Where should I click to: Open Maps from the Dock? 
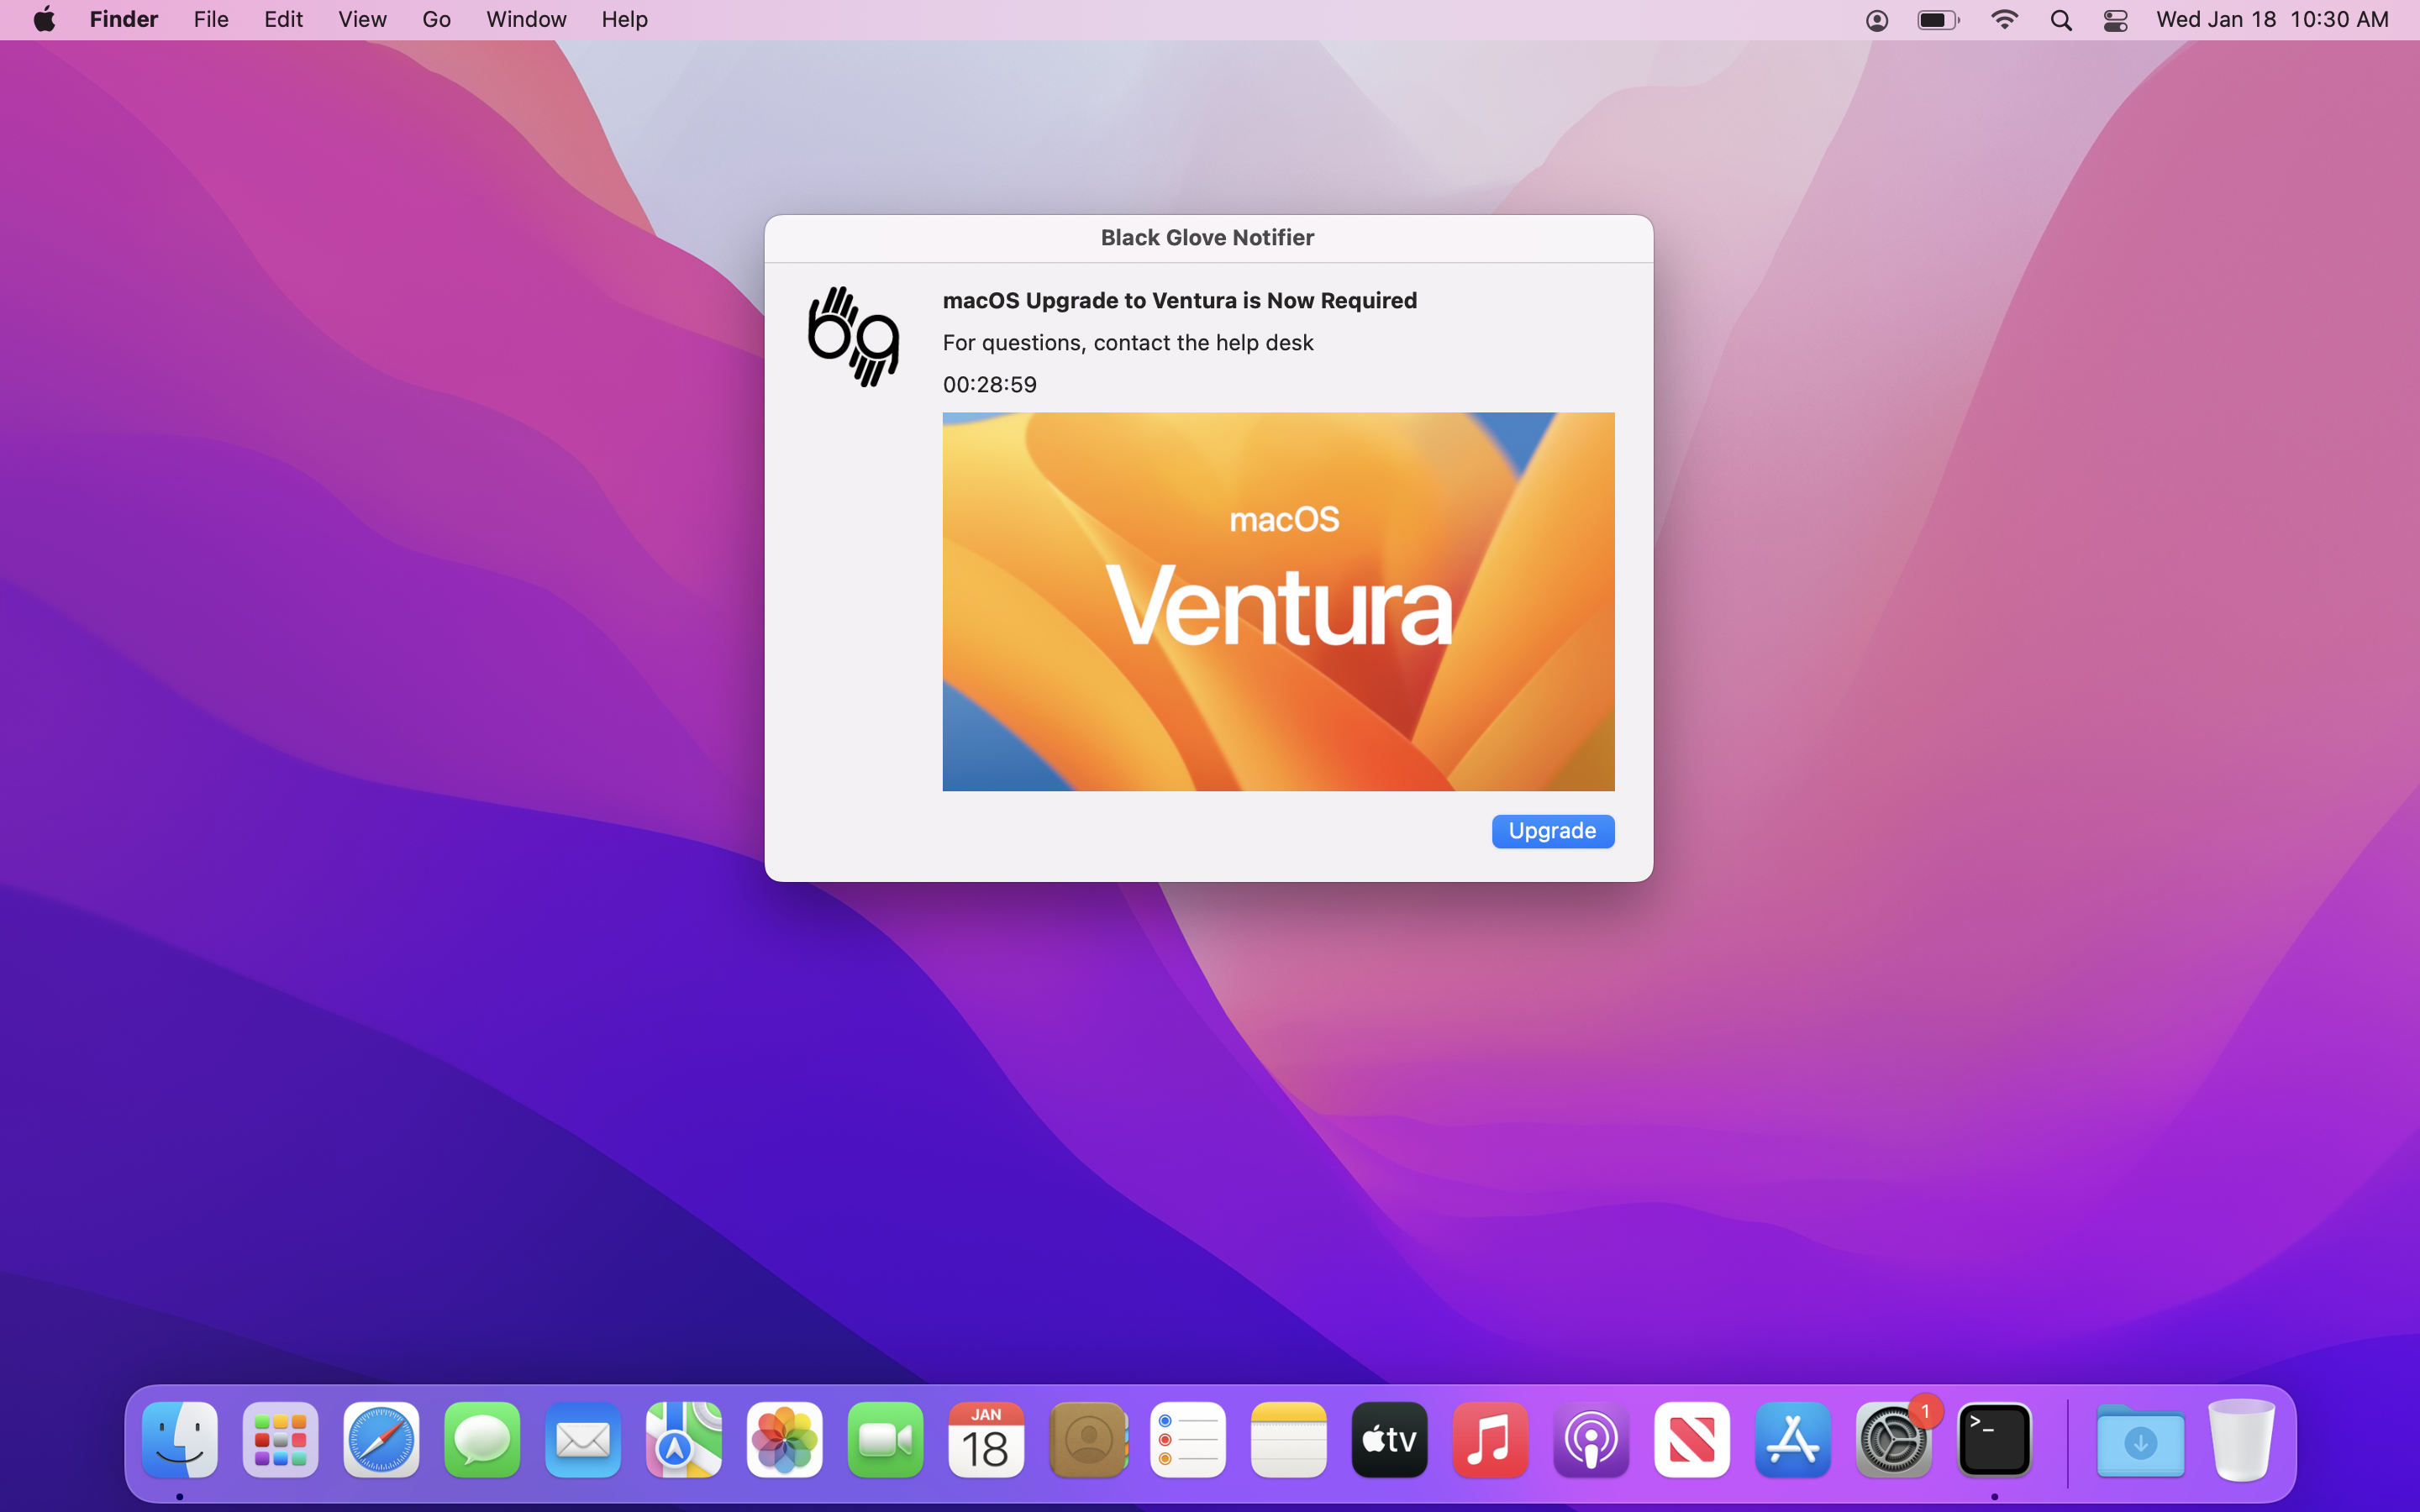683,1440
